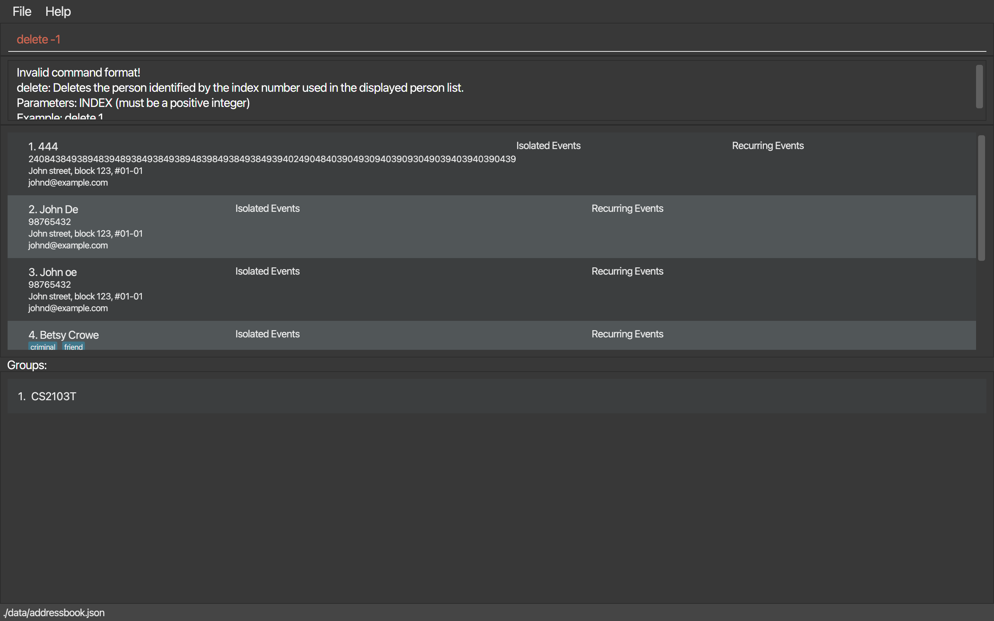994x621 pixels.
Task: Click the criminal tag on Betsy Crowe
Action: pos(43,347)
